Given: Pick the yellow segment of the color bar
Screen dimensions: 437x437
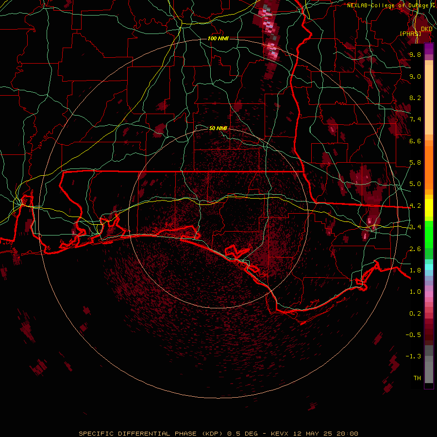Looking at the screenshot, I should 429,208.
